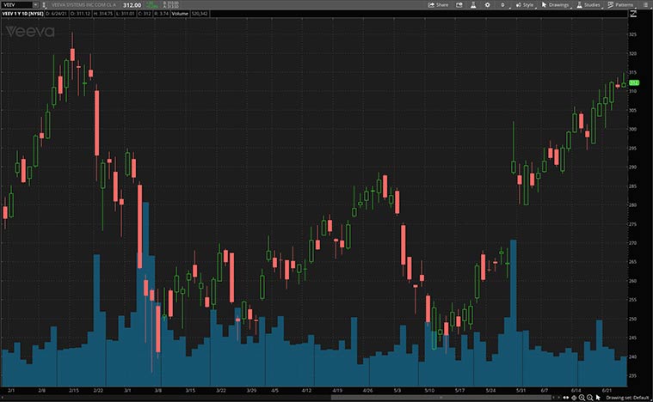Open the hamburger menu at top right
The width and height of the screenshot is (653, 402).
click(x=644, y=5)
